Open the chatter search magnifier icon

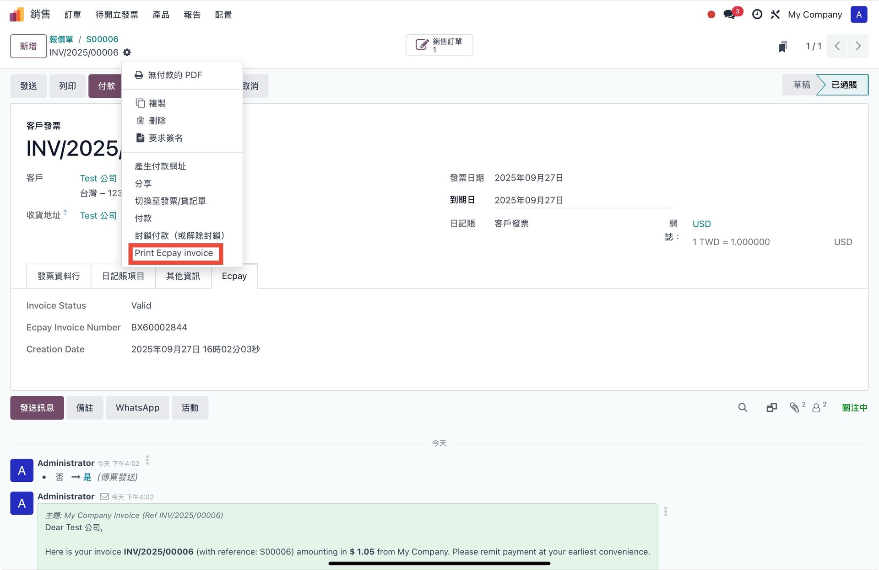(743, 408)
